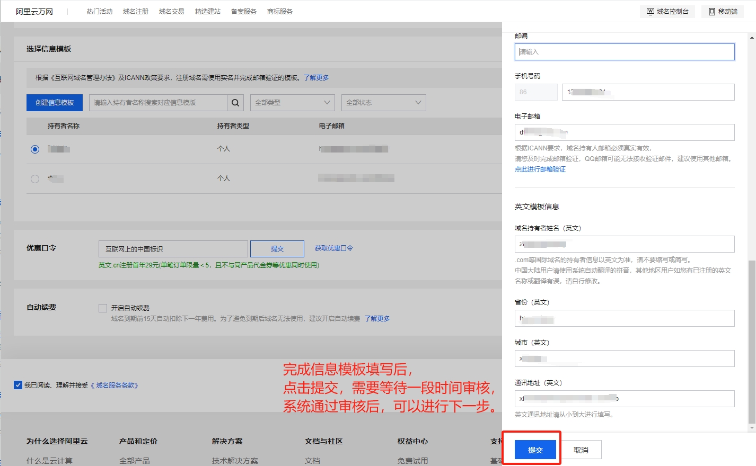The width and height of the screenshot is (756, 466).
Task: Enable the 开启自动续费 auto-renewal checkbox
Action: [102, 308]
